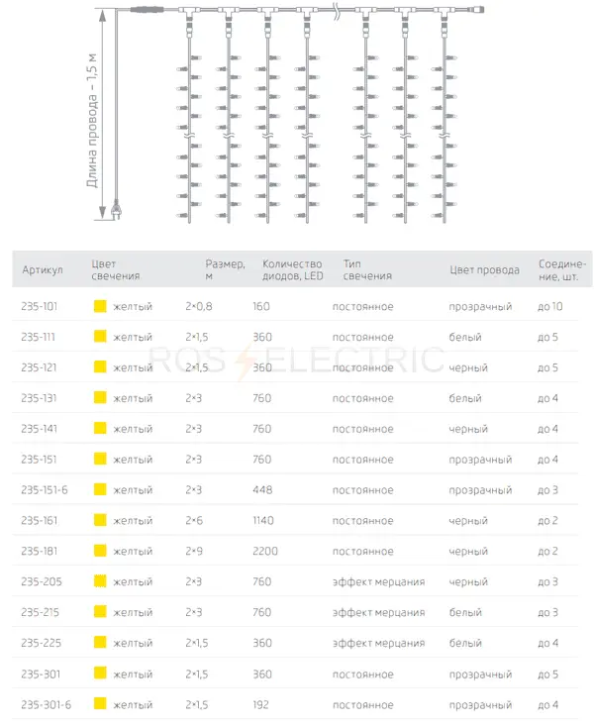Select article number 235-151-6
This screenshot has width=594, height=726.
[45, 490]
